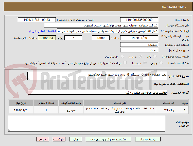Click the quantity cell showing 1

pyautogui.click(x=46, y=110)
